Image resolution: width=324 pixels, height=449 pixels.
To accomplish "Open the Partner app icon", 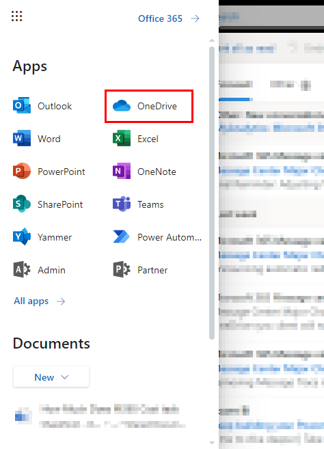I will (x=122, y=269).
